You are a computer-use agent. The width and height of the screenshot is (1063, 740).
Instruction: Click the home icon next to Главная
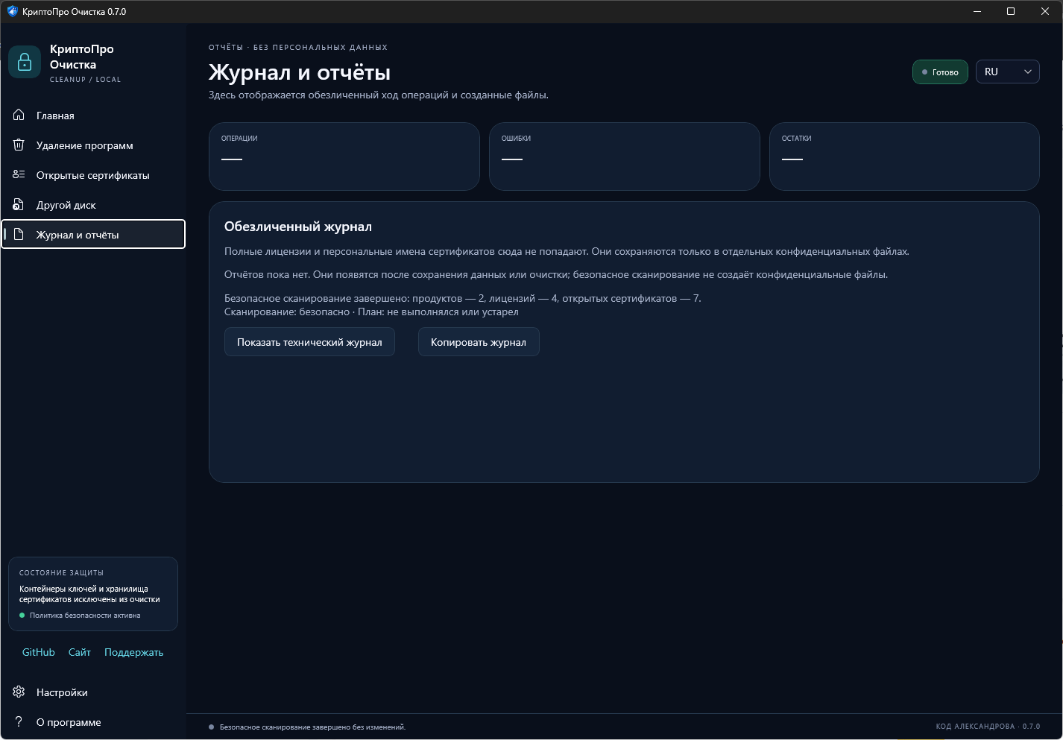tap(19, 115)
